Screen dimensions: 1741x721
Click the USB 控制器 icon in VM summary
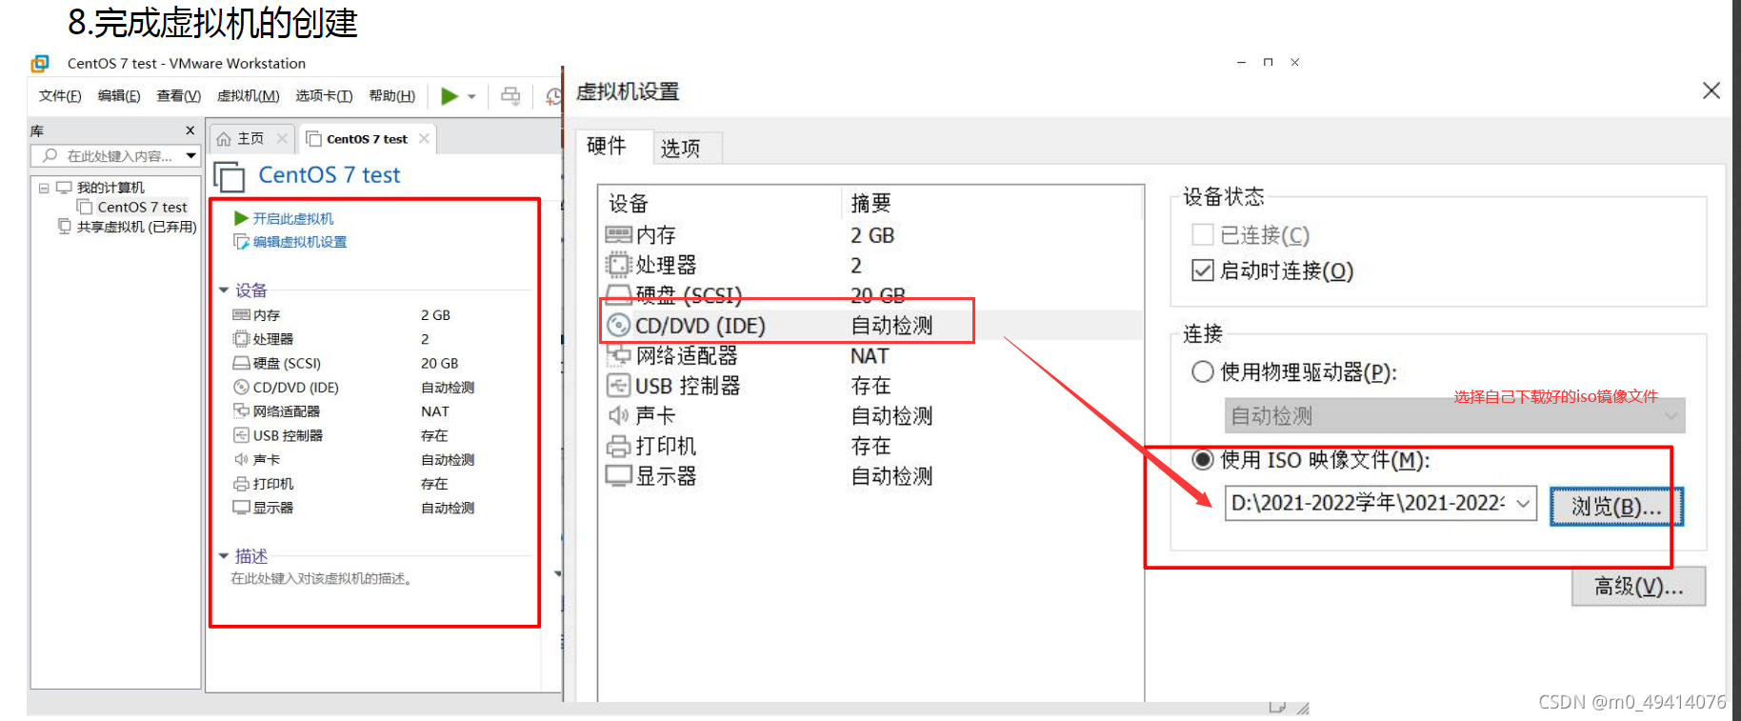[x=241, y=435]
